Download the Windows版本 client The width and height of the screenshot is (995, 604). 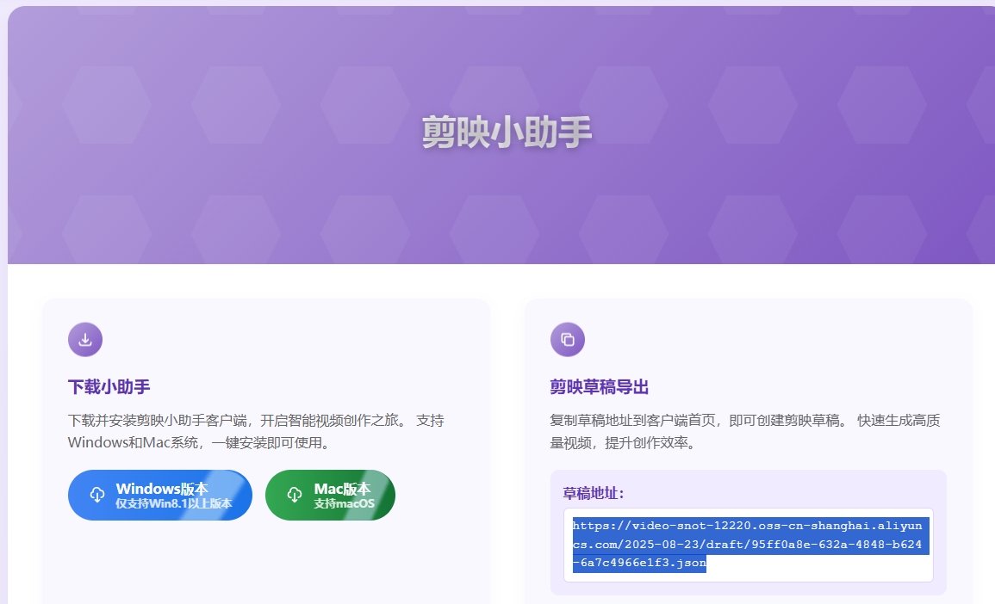click(x=160, y=495)
